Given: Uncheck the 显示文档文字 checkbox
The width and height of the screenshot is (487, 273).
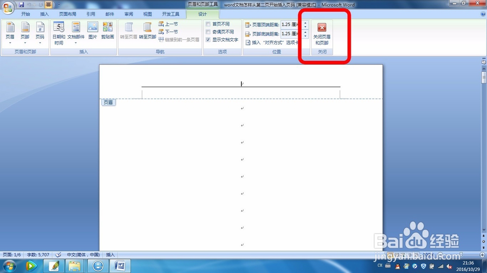Looking at the screenshot, I should [x=208, y=40].
